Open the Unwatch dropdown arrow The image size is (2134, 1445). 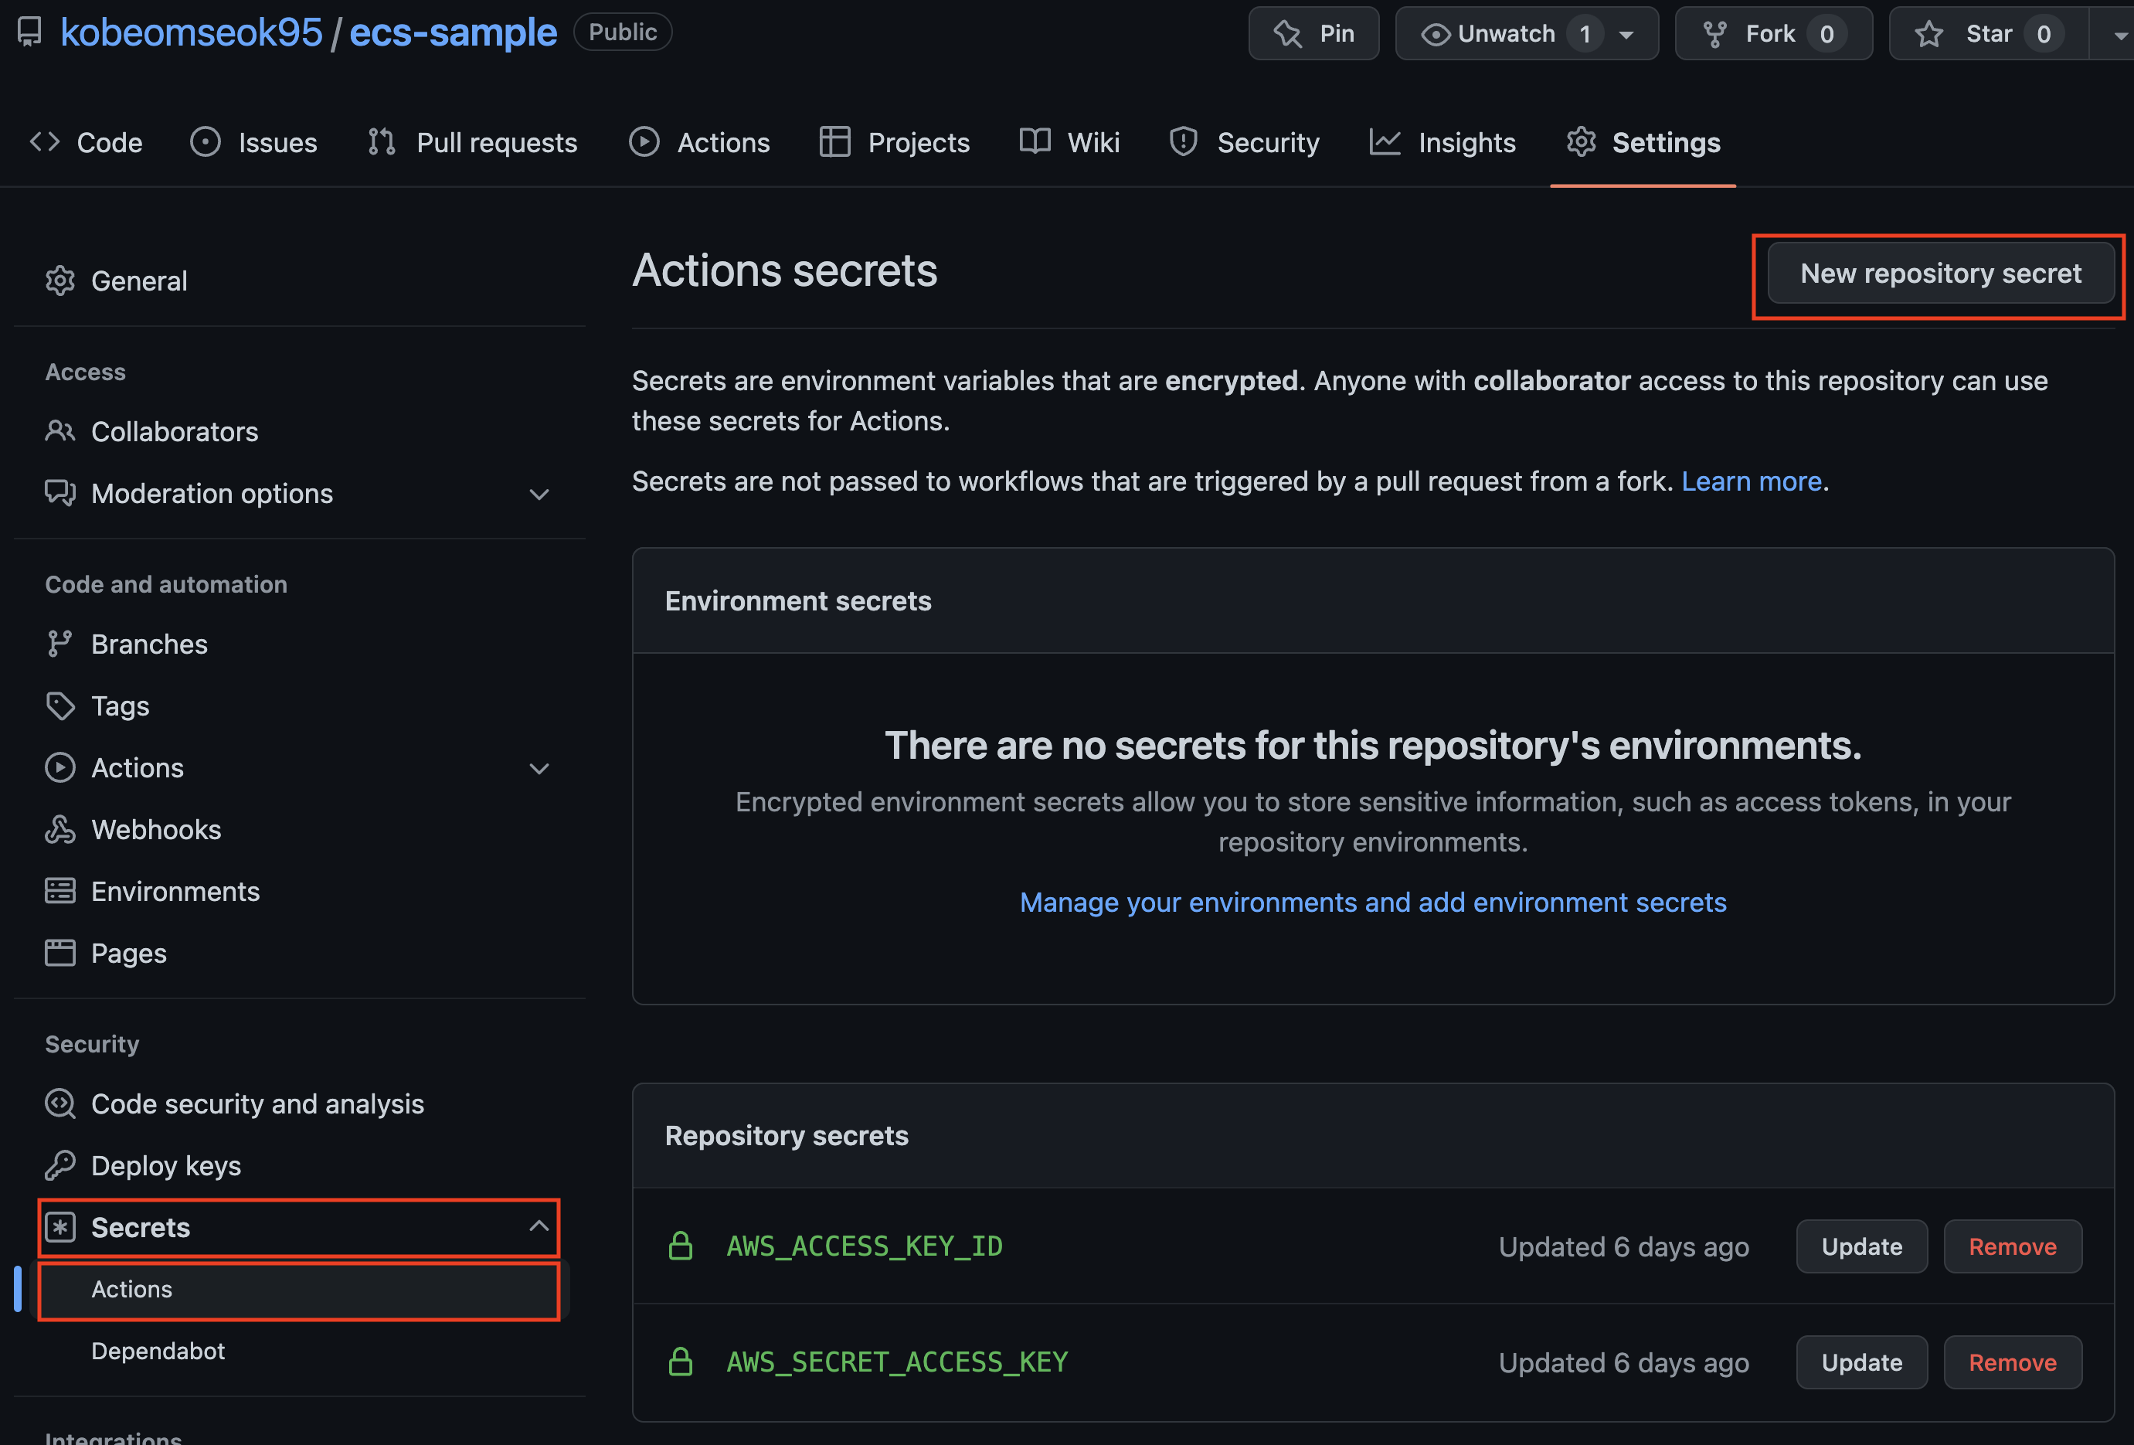(1626, 35)
